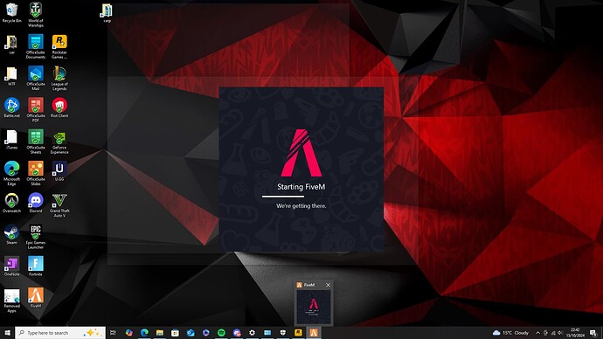Expand hidden system tray icons
603x339 pixels.
click(x=537, y=333)
